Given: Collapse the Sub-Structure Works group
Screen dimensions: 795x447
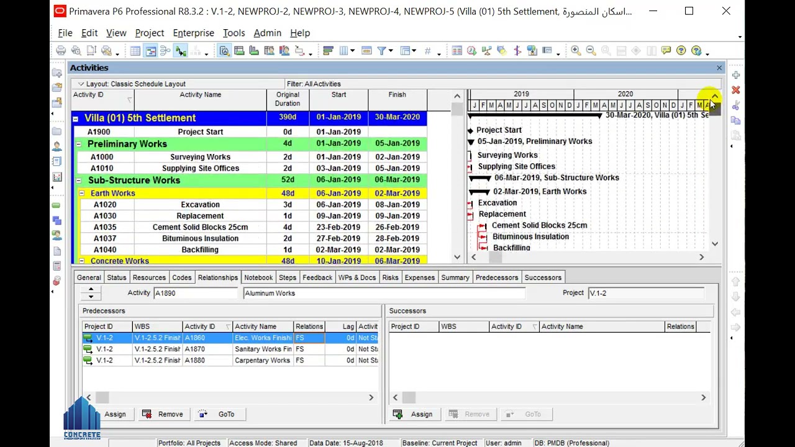Looking at the screenshot, I should tap(79, 180).
